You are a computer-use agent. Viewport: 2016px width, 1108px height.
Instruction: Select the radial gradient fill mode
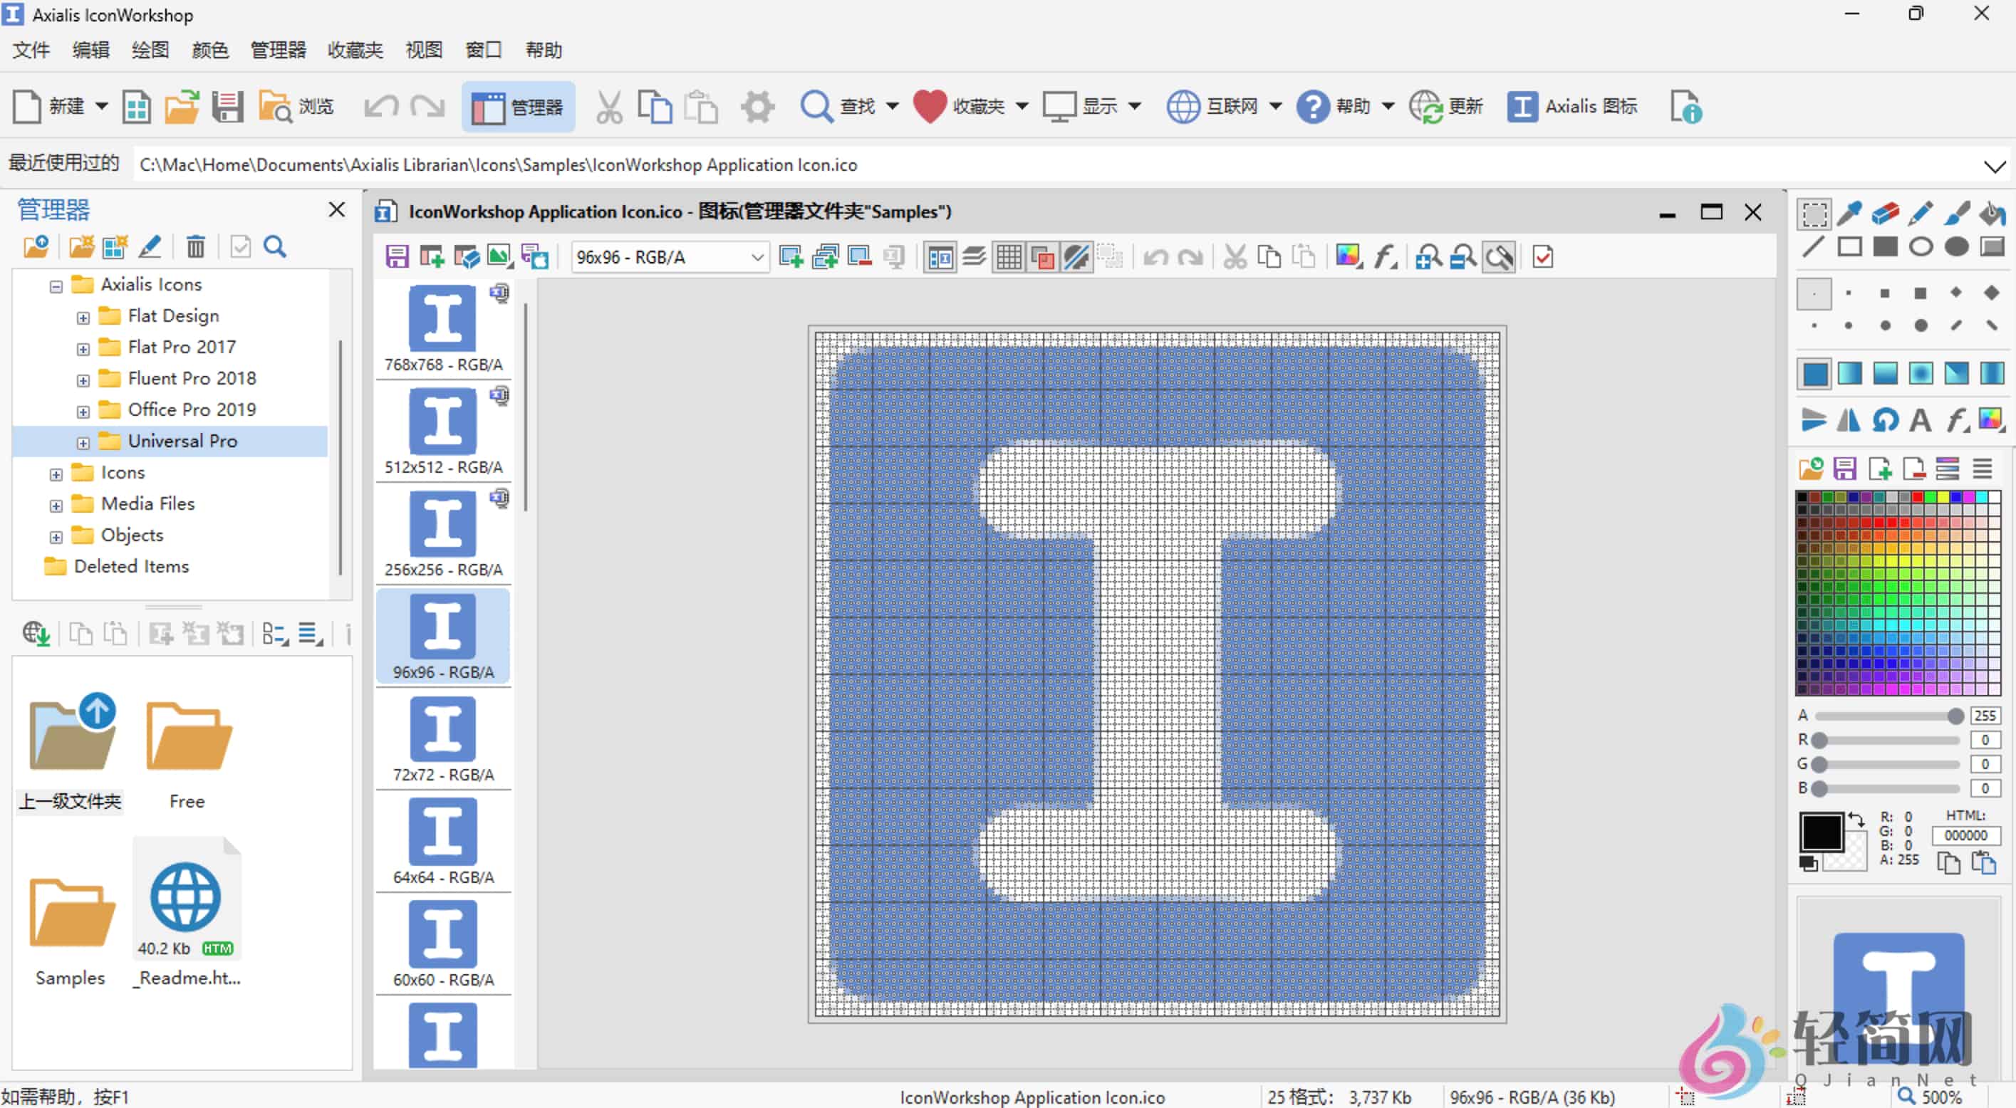pyautogui.click(x=1920, y=373)
